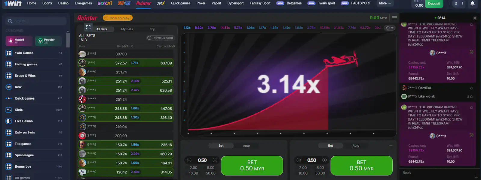This screenshot has height=180, width=481.
Task: Open Fantasy Sport in the top navigation
Action: pos(260,3)
